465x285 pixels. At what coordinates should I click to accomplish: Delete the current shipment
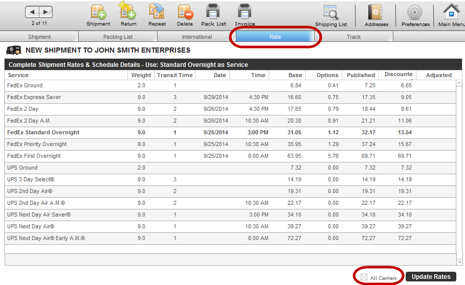185,15
